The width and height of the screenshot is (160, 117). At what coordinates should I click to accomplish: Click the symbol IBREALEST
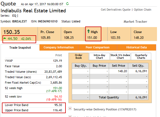pyautogui.click(x=19, y=21)
